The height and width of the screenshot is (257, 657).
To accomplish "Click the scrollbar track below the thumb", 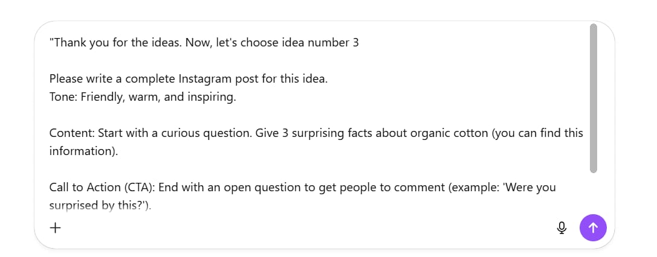I will pyautogui.click(x=593, y=193).
